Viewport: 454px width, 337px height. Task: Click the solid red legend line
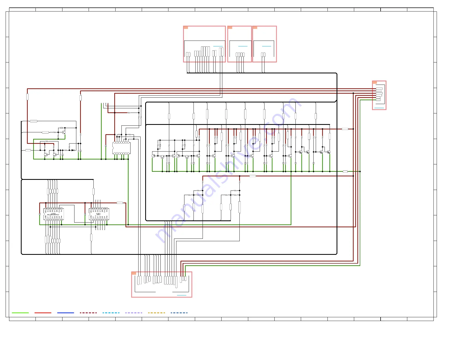point(43,313)
